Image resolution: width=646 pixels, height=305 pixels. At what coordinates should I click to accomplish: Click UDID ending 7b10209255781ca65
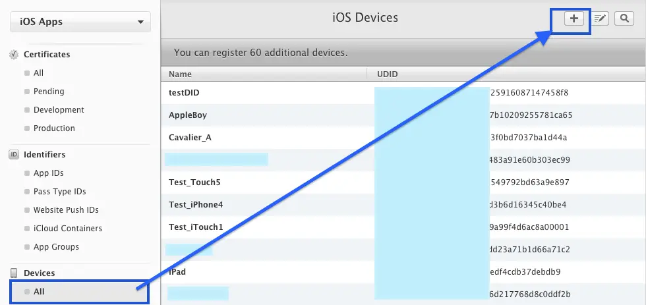coord(531,115)
